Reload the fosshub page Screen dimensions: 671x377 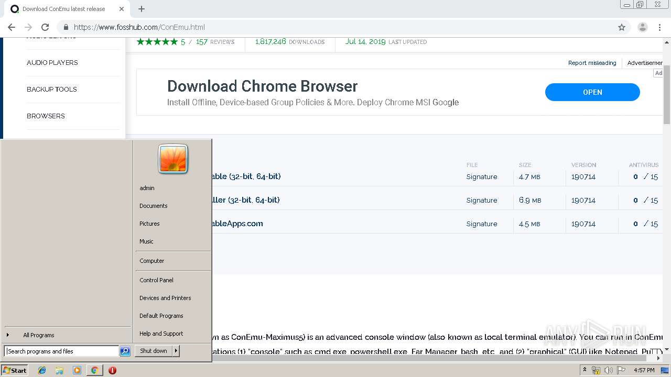(45, 27)
